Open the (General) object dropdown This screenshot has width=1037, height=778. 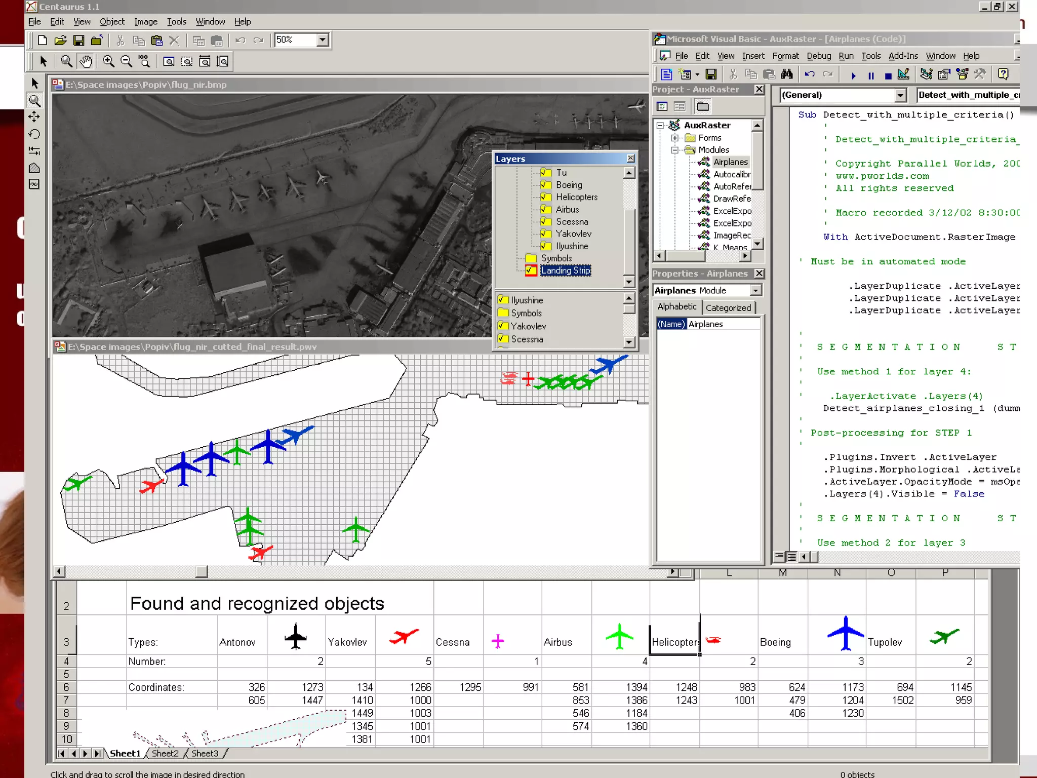click(x=900, y=95)
